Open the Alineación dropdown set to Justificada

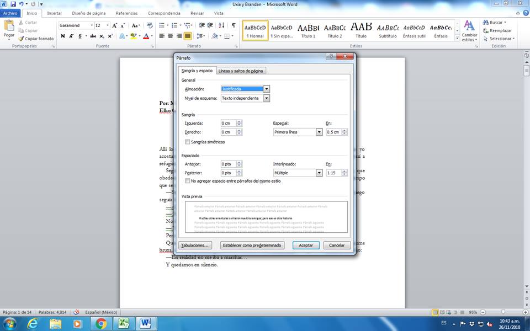267,89
